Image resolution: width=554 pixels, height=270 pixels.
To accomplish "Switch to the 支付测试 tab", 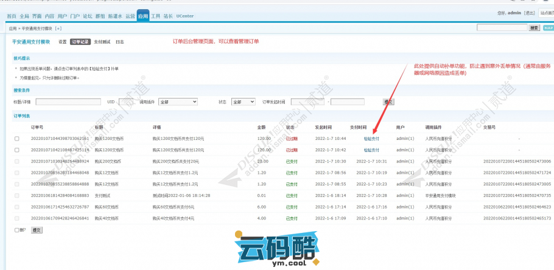I will [x=102, y=42].
